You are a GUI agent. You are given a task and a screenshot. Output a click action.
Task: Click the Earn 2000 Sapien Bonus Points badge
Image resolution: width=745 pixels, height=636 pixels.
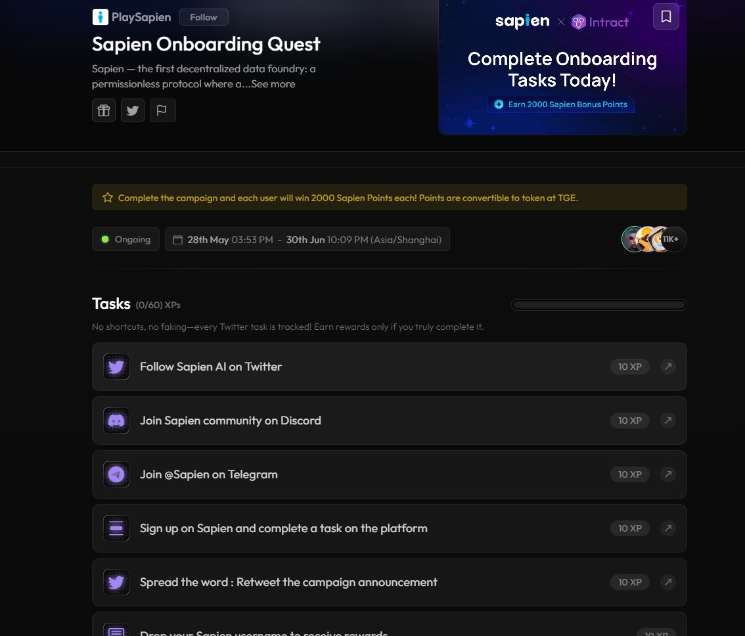point(561,104)
